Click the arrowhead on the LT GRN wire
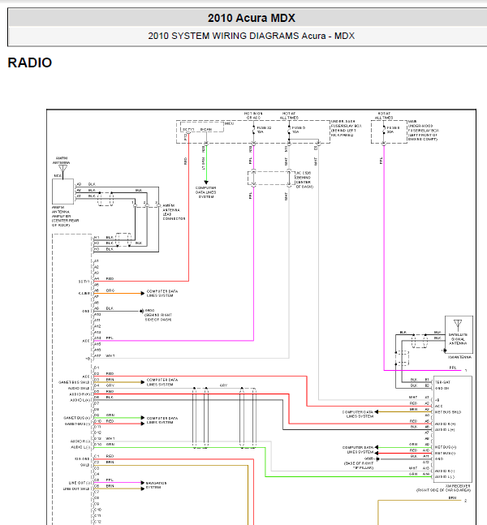The height and width of the screenshot is (525, 487). [x=206, y=183]
